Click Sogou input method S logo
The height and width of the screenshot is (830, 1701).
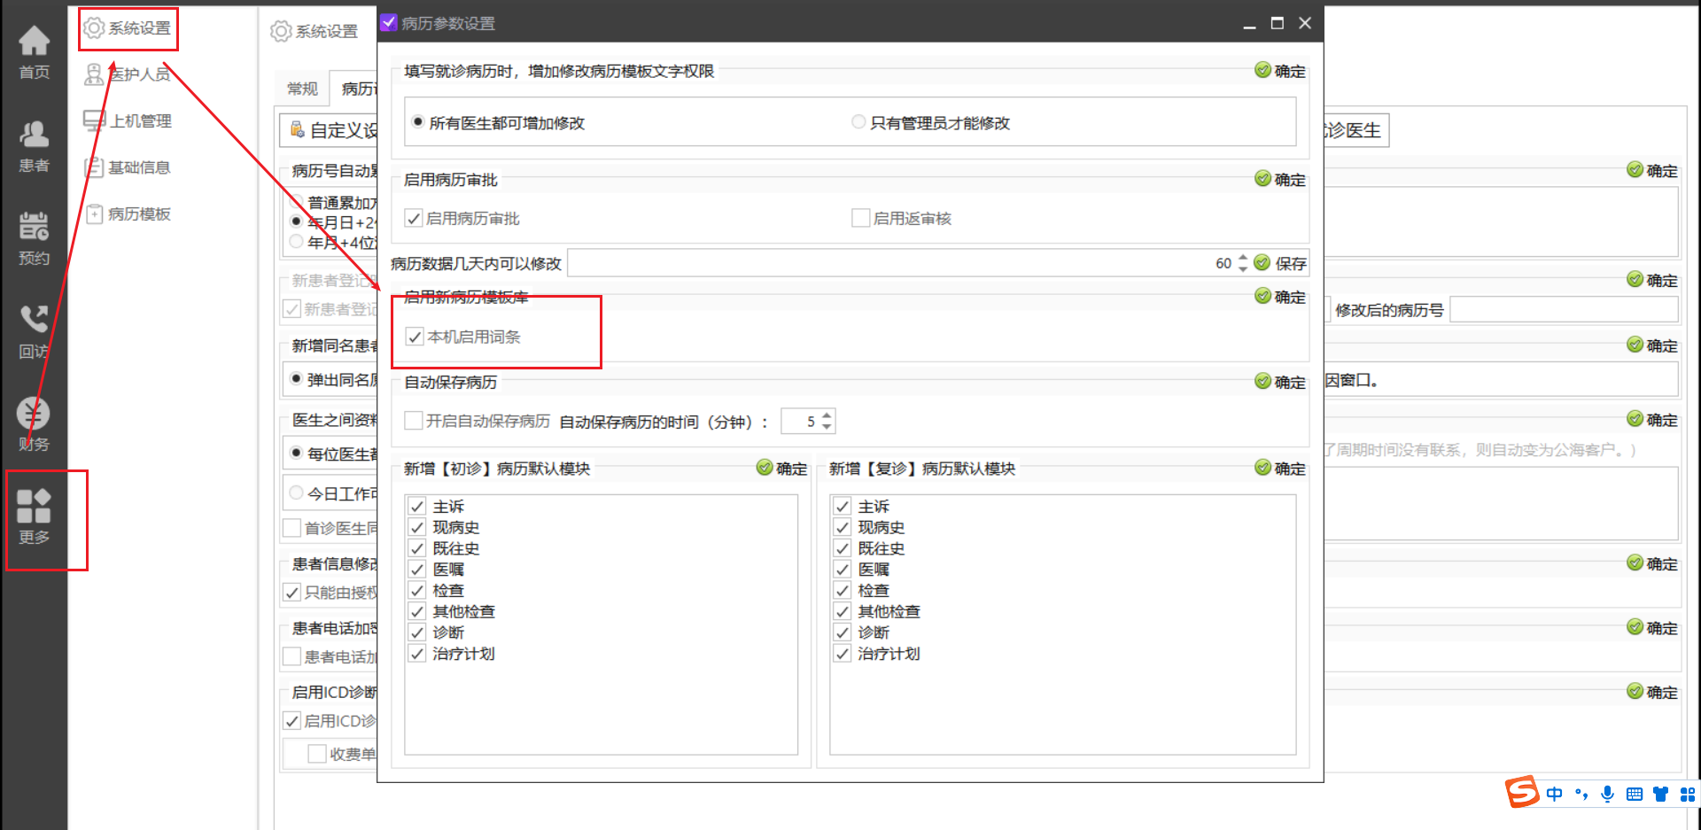[1522, 792]
